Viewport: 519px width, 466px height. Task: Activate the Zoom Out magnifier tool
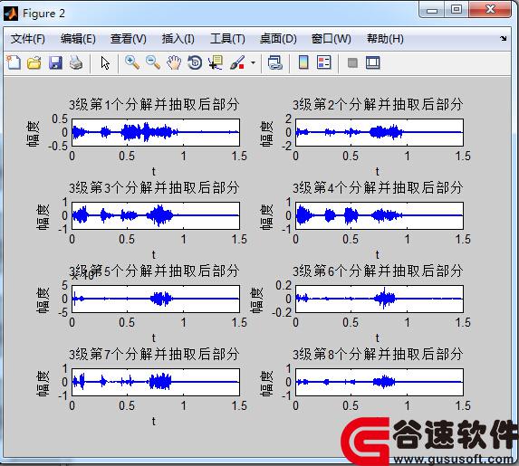pyautogui.click(x=152, y=62)
